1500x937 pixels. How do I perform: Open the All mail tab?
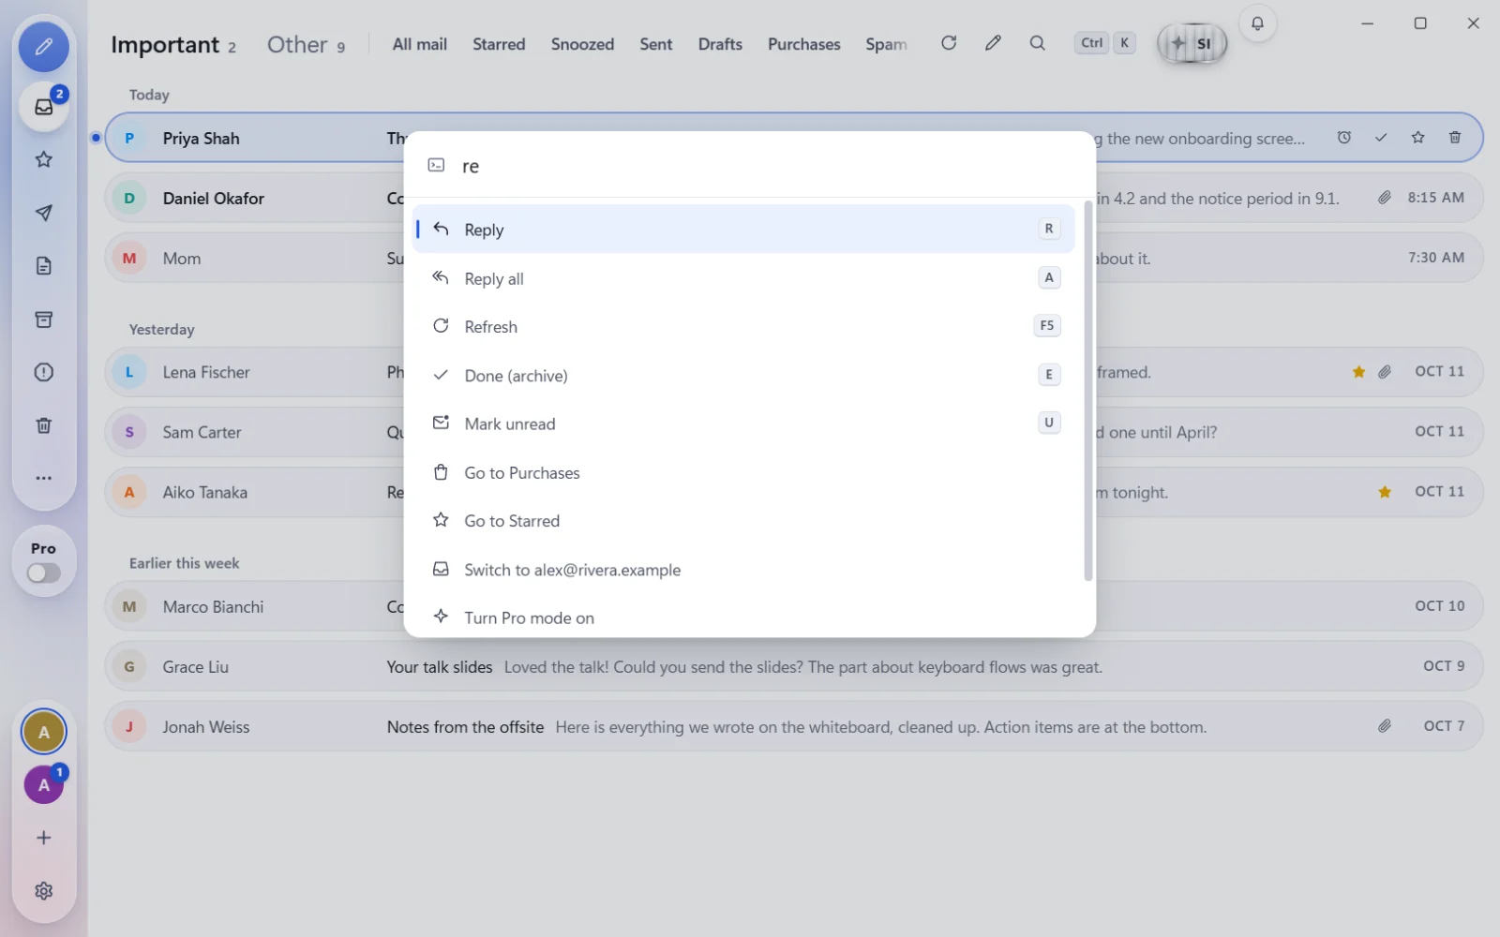click(419, 44)
